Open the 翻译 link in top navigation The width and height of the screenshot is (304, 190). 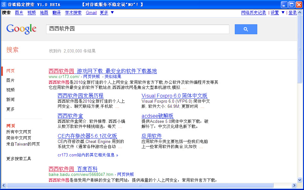(57, 12)
